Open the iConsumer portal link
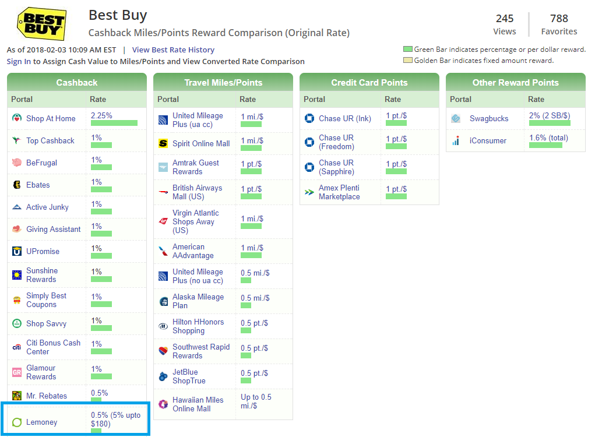The image size is (595, 437). coord(488,141)
